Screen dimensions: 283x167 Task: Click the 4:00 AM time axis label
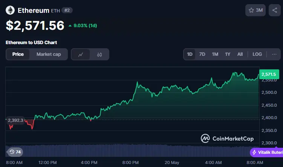point(213,162)
